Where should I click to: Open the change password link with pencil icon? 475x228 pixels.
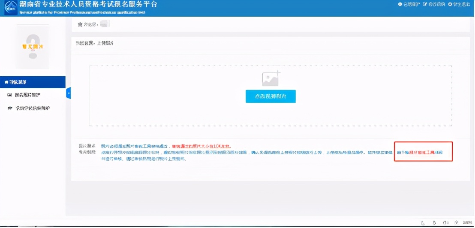coord(434,4)
